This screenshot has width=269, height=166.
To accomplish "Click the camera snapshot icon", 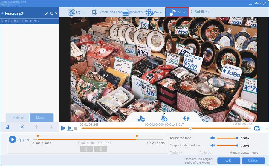I will [x=257, y=128].
